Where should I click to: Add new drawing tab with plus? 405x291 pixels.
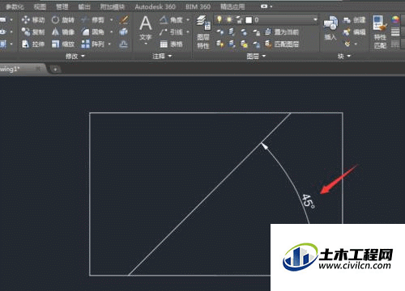pos(55,70)
